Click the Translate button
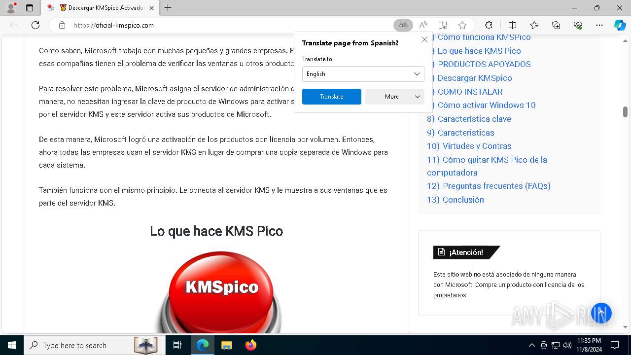Image resolution: width=631 pixels, height=355 pixels. pyautogui.click(x=332, y=97)
